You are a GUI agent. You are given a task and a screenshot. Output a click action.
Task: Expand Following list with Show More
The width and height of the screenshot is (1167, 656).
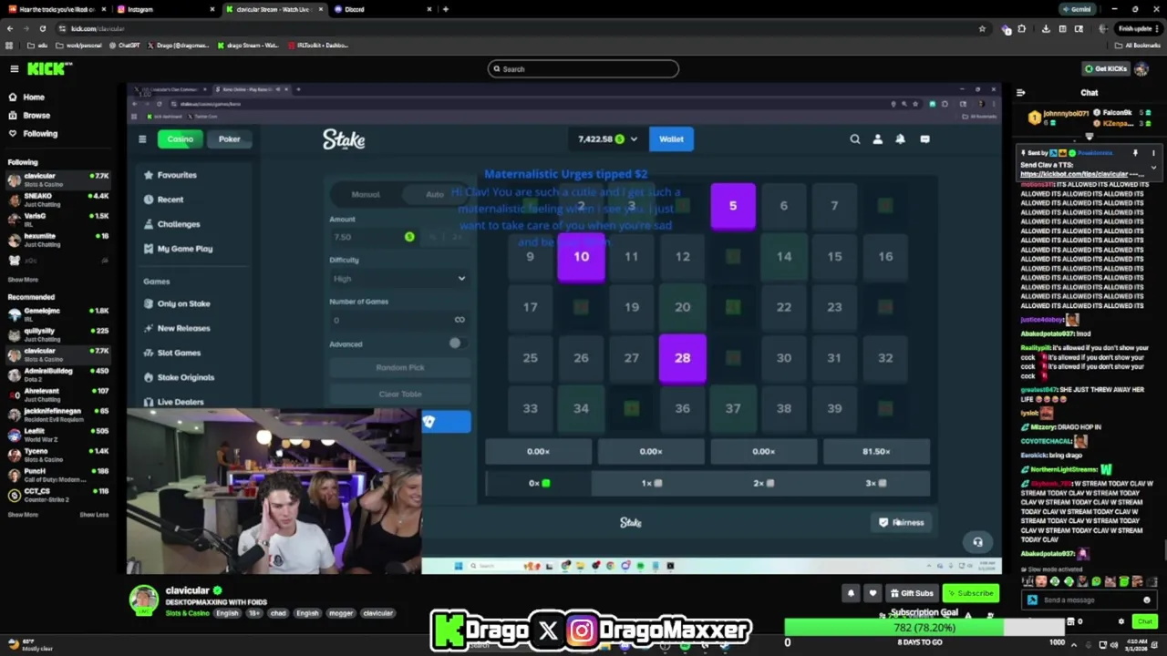tap(23, 280)
